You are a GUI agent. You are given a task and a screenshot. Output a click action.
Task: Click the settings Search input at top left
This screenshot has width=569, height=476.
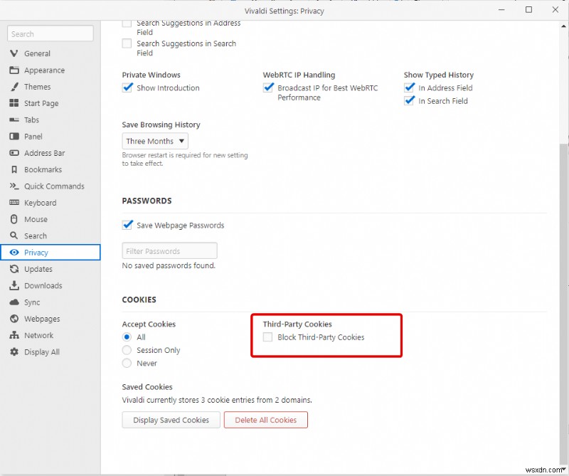point(50,33)
